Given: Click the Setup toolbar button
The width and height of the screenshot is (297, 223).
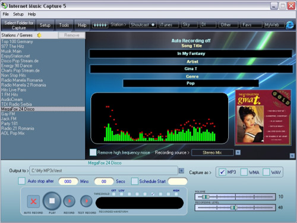Looking at the screenshot, I should 45,25.
